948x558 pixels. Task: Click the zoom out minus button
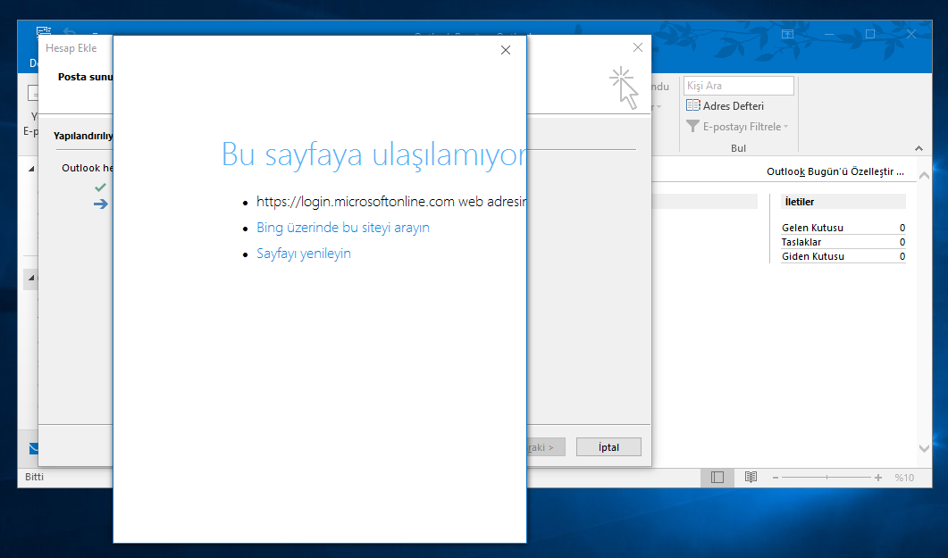click(775, 478)
